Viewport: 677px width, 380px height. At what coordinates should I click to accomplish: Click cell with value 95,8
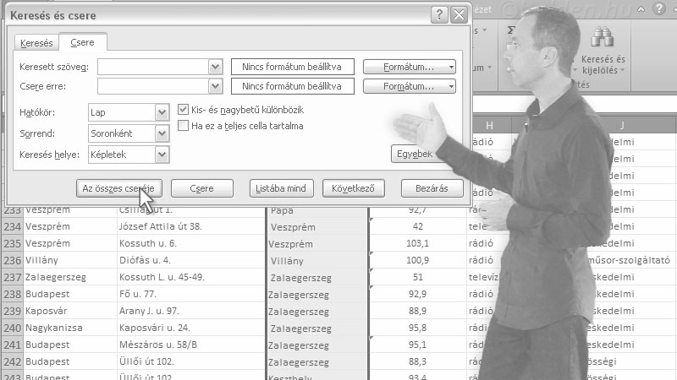(x=417, y=328)
